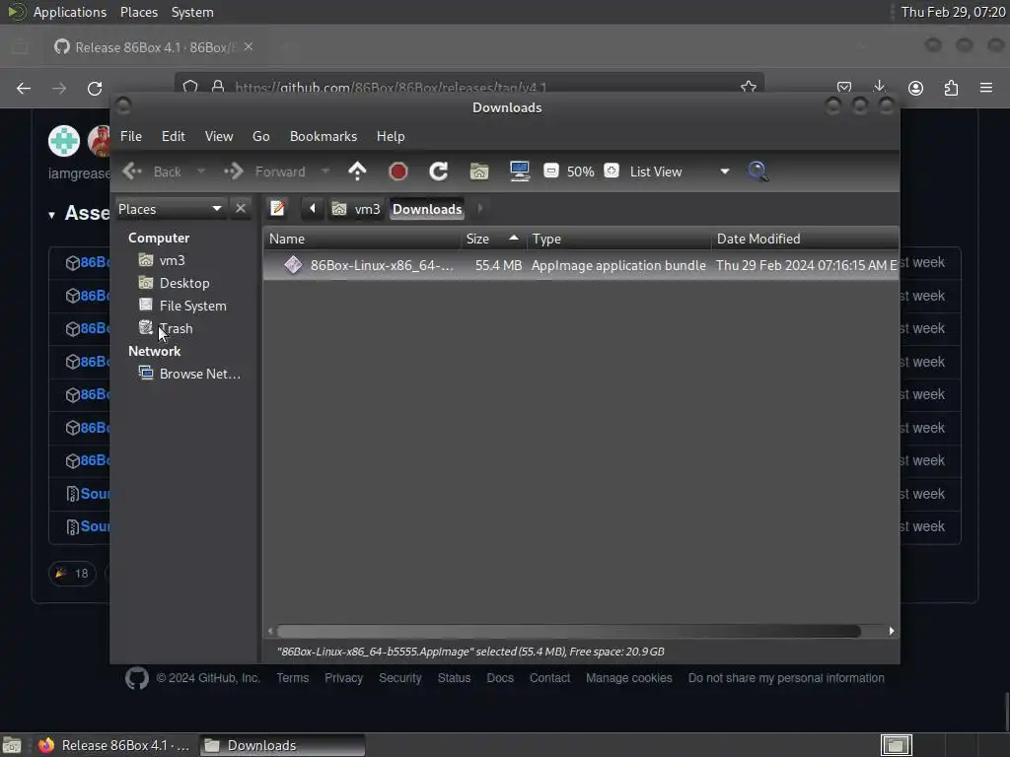
Task: Click the Firefox reload page button
Action: click(95, 88)
